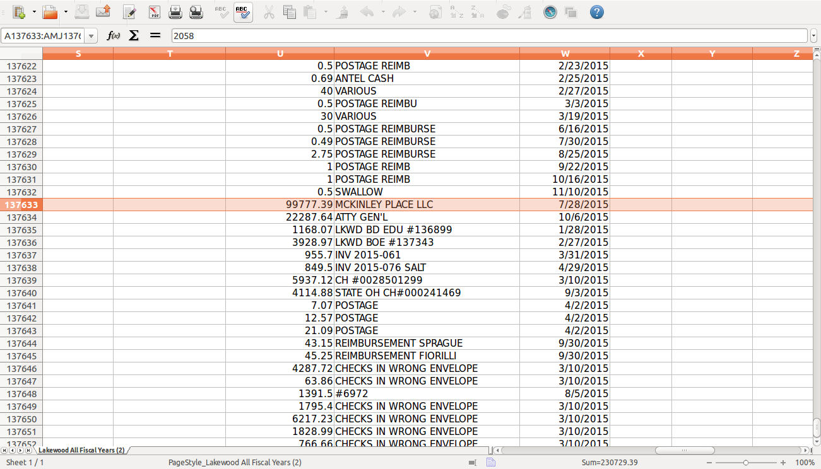Open LibreOffice Help question mark icon

tap(596, 12)
